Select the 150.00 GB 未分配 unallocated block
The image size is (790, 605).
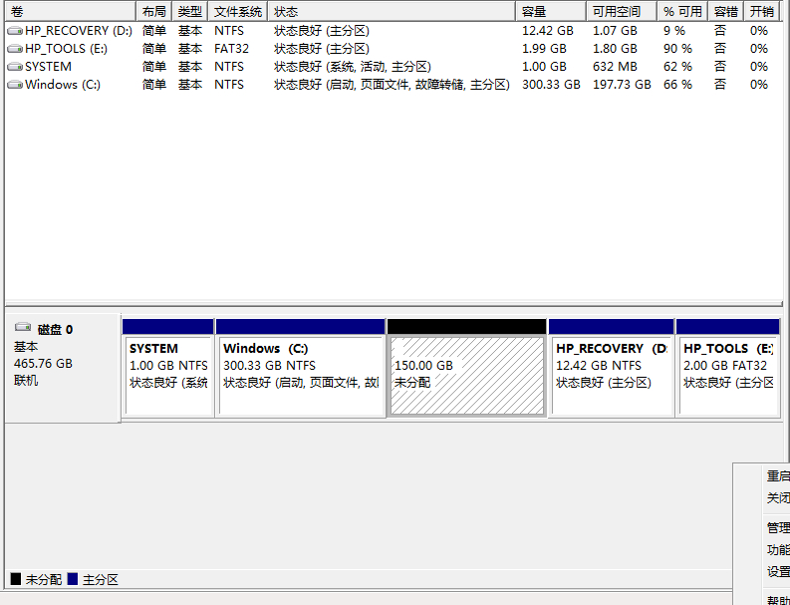(467, 368)
